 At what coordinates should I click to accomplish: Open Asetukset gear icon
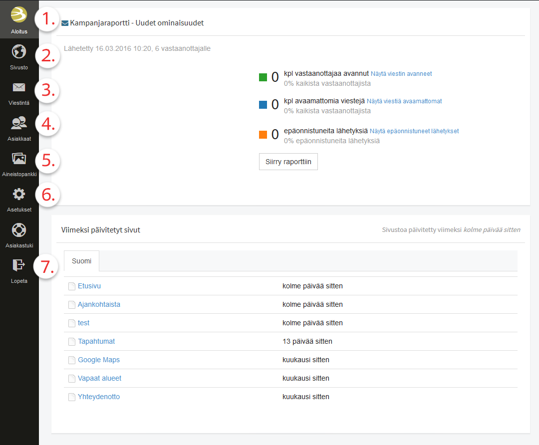coord(19,195)
